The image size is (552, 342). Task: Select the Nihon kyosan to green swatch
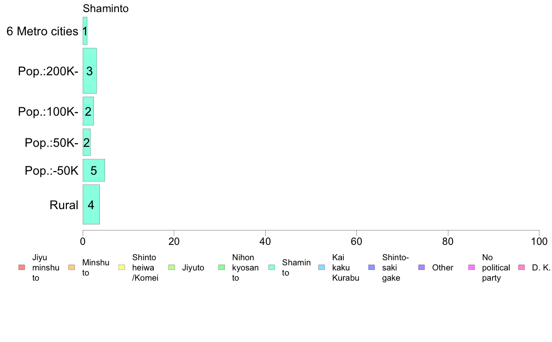pos(222,267)
